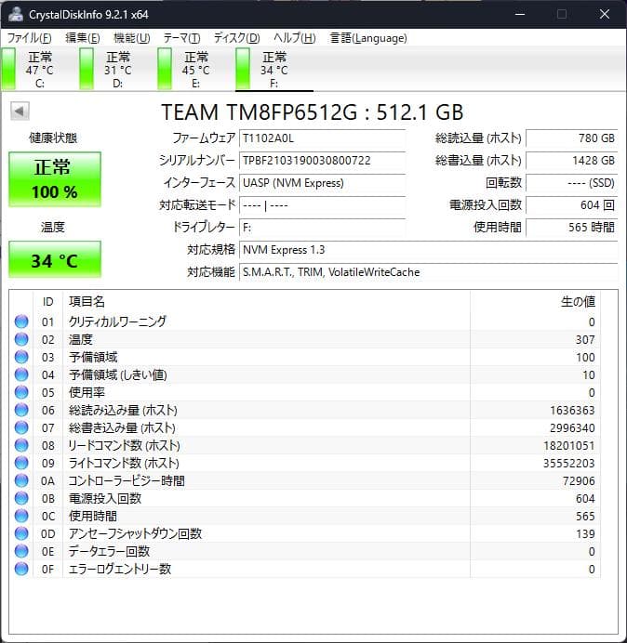Minimize the CrystalDiskInfo window
This screenshot has width=627, height=643.
520,14
